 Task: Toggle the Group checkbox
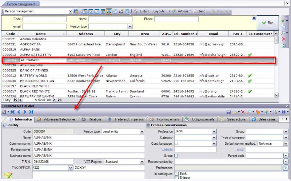176,156
